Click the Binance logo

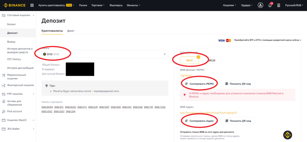[x=14, y=5]
